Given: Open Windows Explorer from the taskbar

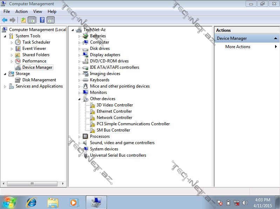Looking at the screenshot, I should point(53,202).
